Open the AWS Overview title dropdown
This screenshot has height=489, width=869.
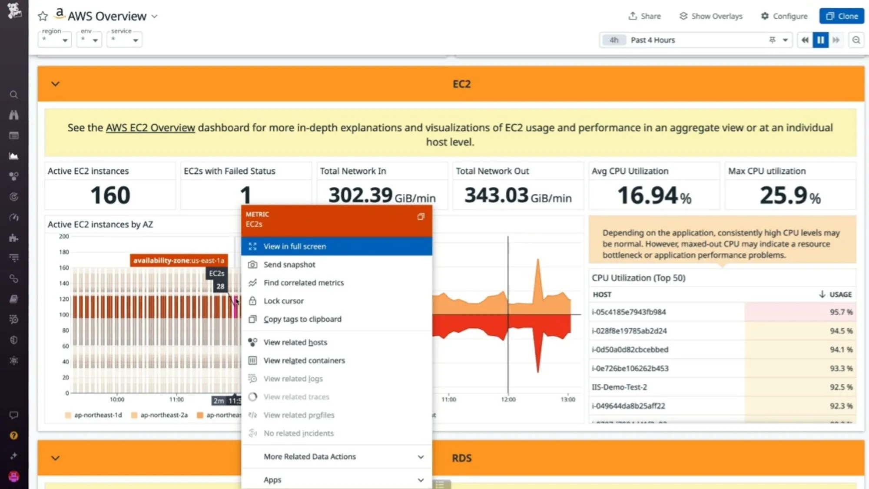coord(154,17)
